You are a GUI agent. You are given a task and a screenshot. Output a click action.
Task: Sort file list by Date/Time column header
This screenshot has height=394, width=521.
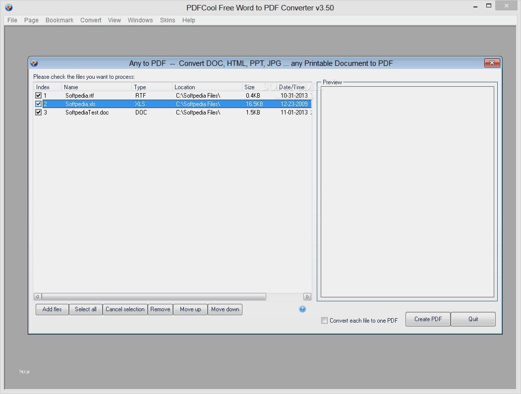tap(294, 87)
